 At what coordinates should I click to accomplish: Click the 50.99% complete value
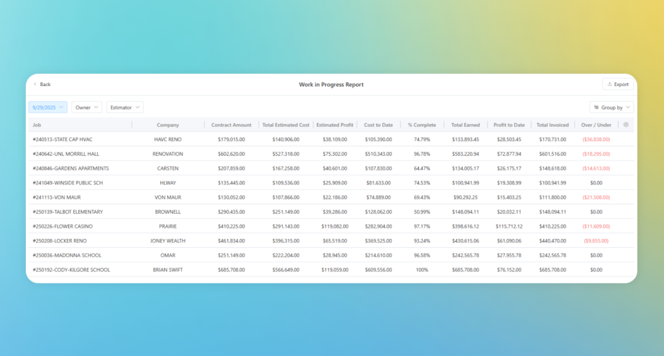pyautogui.click(x=421, y=212)
